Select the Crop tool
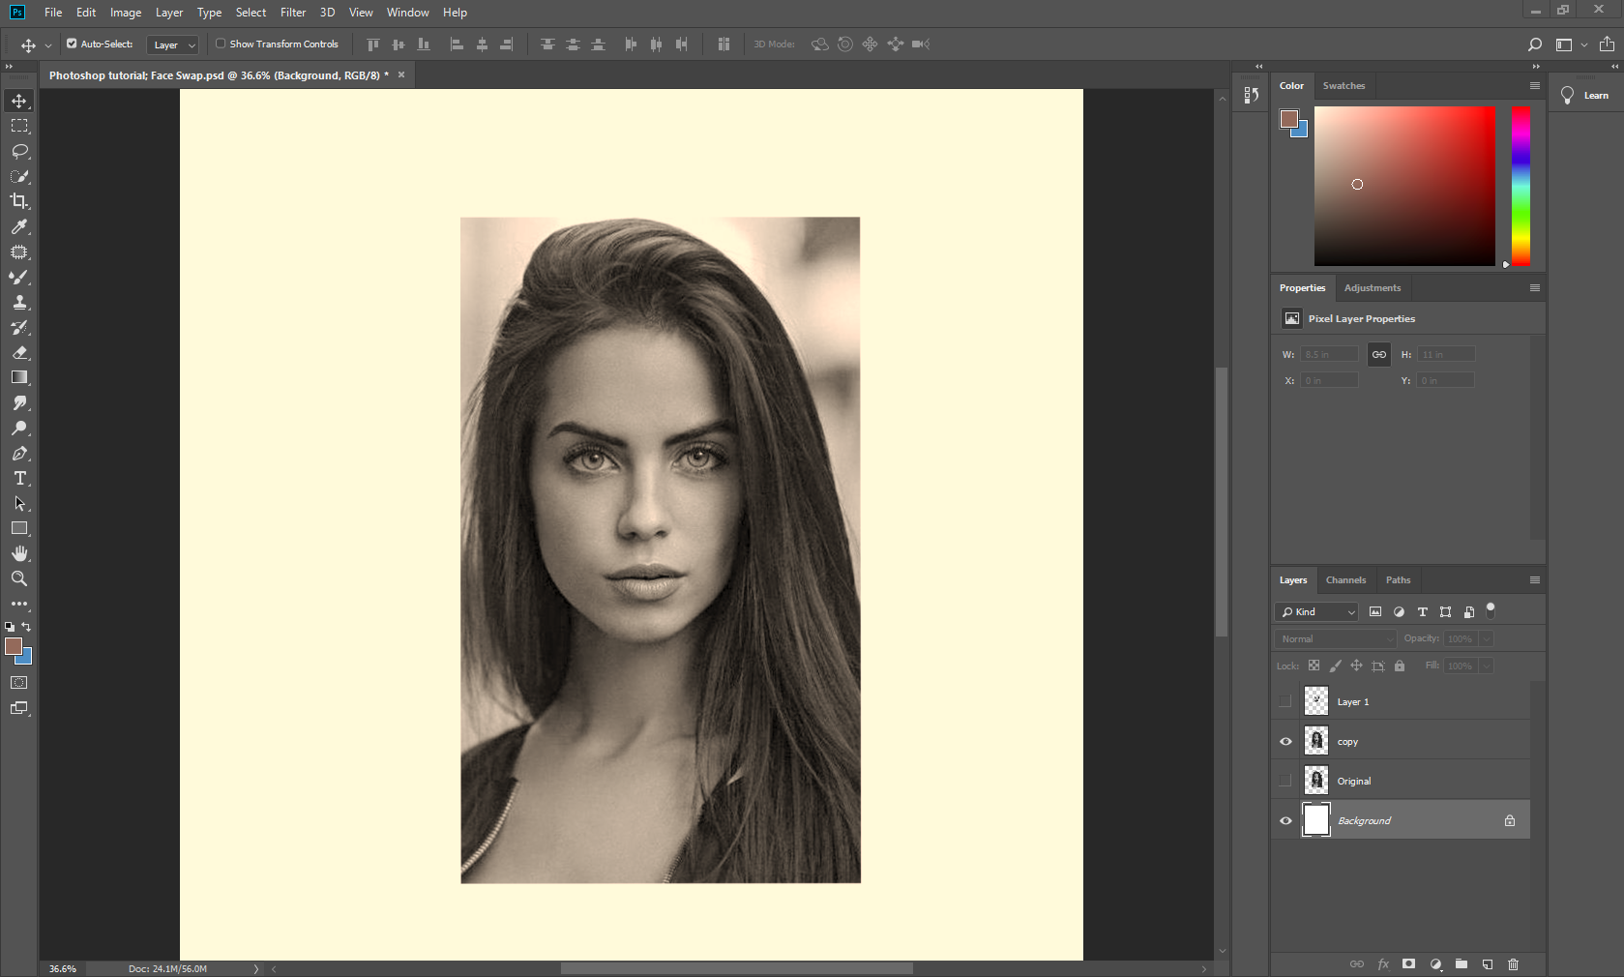 pyautogui.click(x=19, y=201)
